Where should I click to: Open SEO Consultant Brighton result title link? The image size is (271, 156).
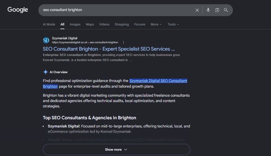[x=109, y=49]
